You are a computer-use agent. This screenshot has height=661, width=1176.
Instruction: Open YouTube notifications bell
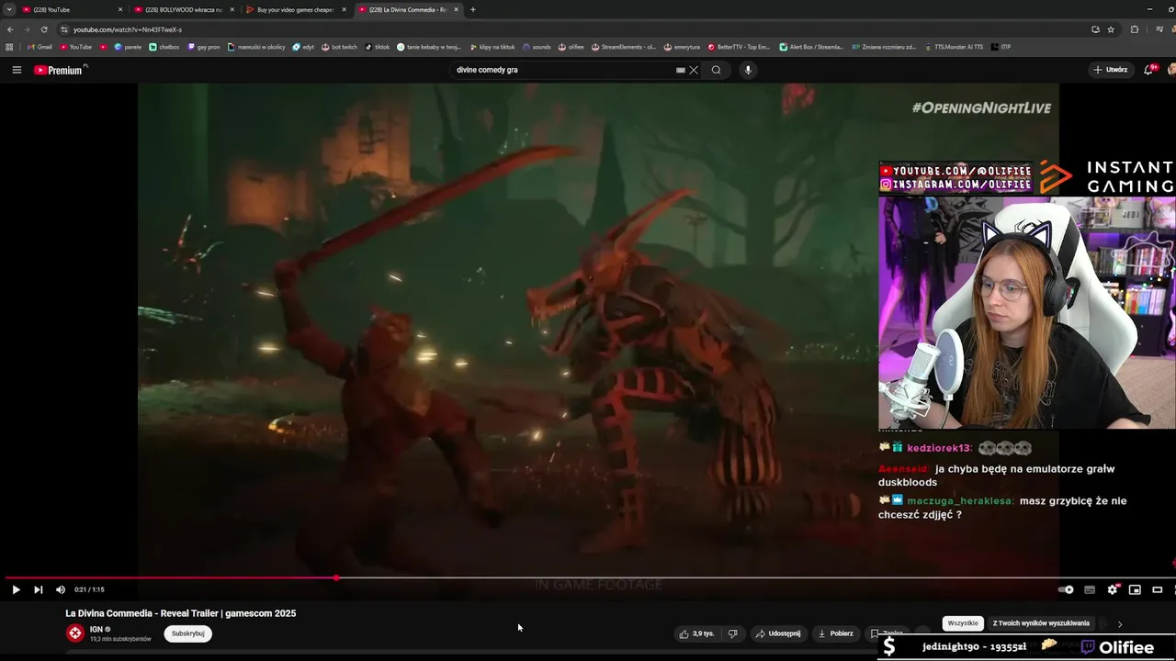1148,70
